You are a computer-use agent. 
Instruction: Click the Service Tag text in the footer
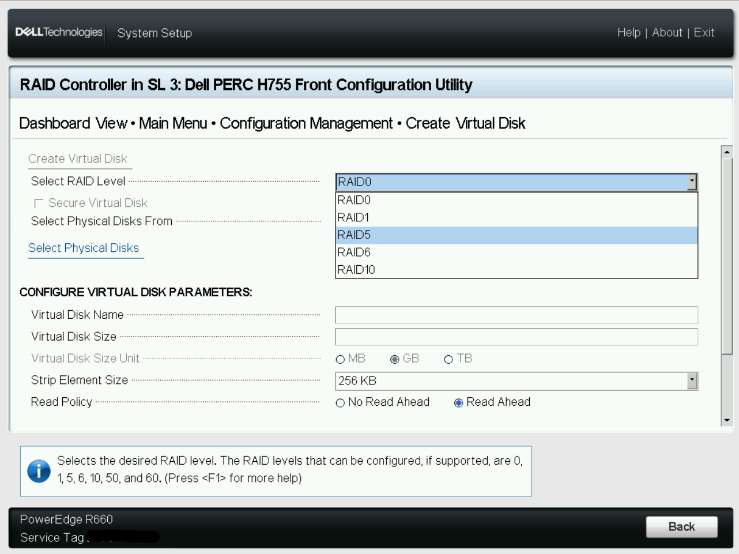52,538
